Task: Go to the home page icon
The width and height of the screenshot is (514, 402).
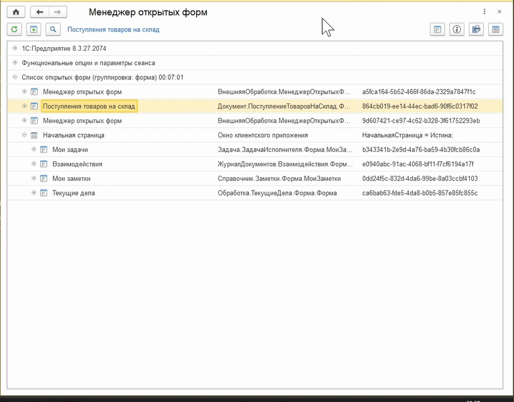Action: coord(16,12)
